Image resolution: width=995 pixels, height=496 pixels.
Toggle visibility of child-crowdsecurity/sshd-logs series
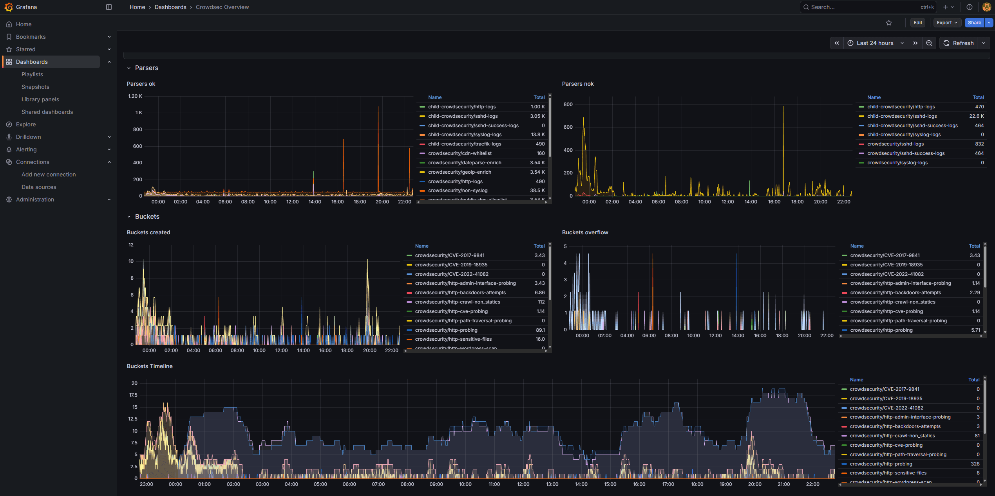click(463, 116)
